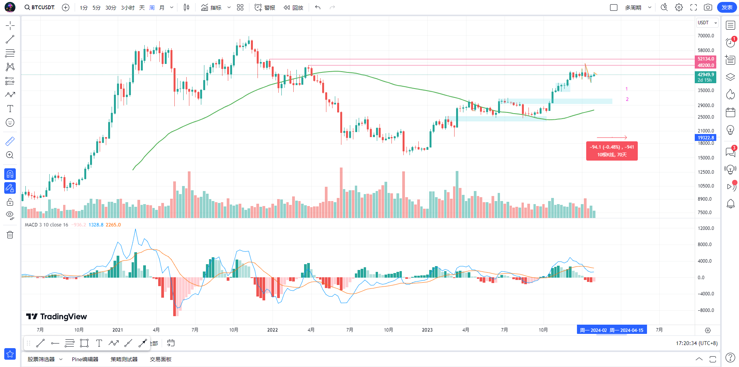Expand the indicators favorites dropdown
The image size is (739, 367).
point(229,7)
